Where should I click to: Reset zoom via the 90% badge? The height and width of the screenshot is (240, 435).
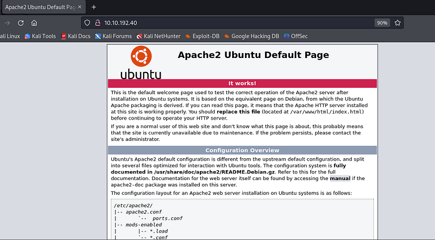(382, 23)
